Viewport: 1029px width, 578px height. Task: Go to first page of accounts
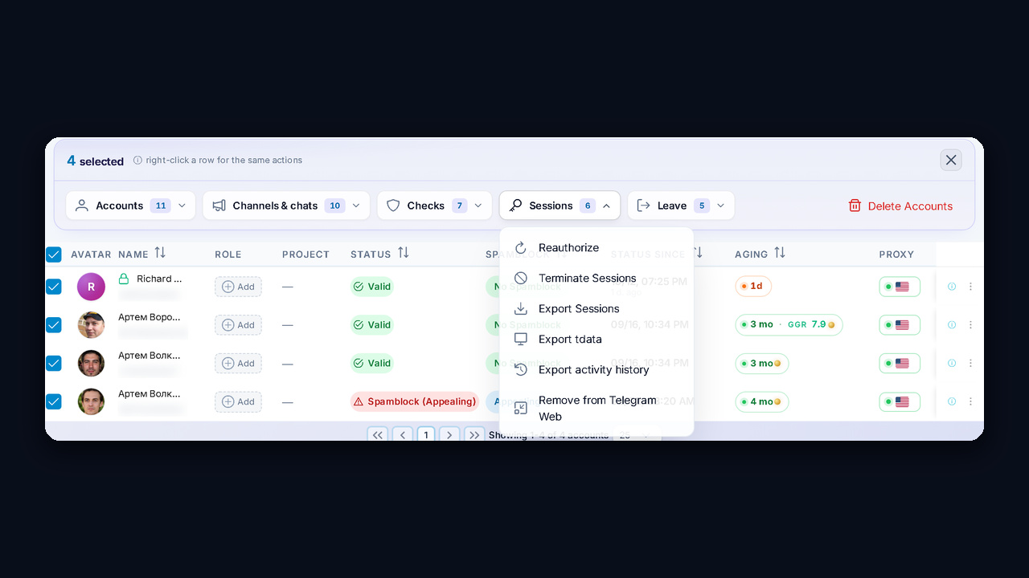[x=378, y=434]
